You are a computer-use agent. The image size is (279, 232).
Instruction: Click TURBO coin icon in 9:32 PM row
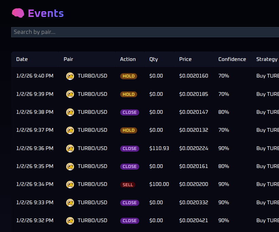[x=70, y=220]
